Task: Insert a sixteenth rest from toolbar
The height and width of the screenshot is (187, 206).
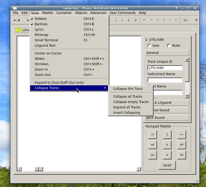Action: point(176,20)
